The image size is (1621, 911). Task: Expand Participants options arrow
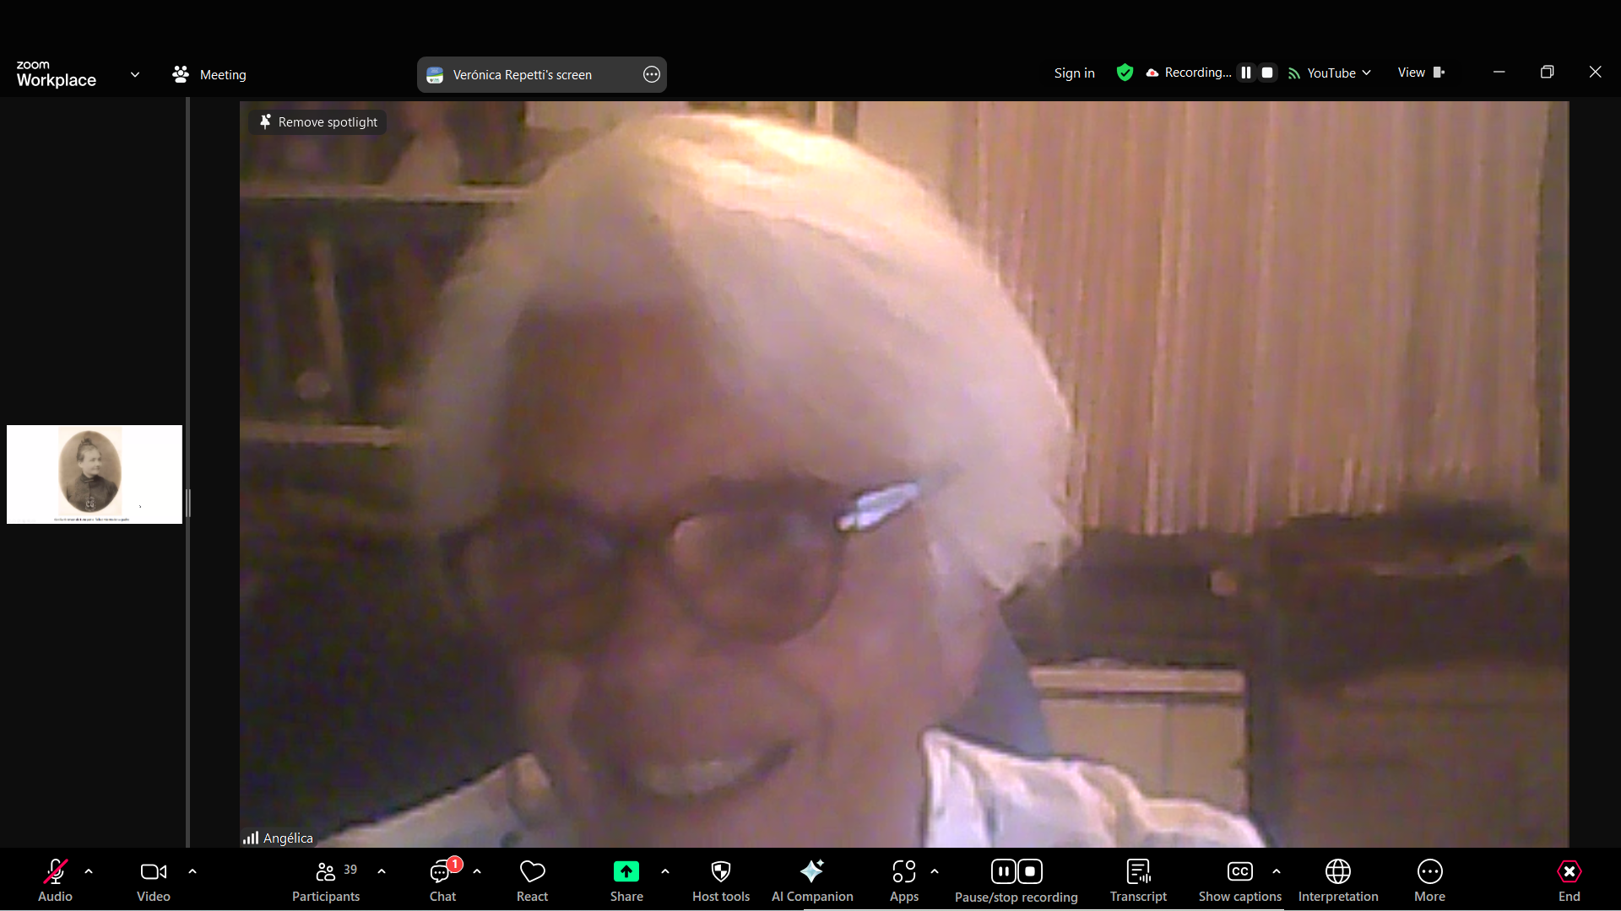coord(382,871)
